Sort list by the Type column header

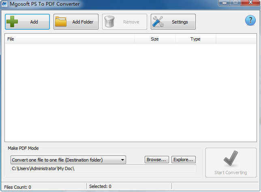click(196, 39)
